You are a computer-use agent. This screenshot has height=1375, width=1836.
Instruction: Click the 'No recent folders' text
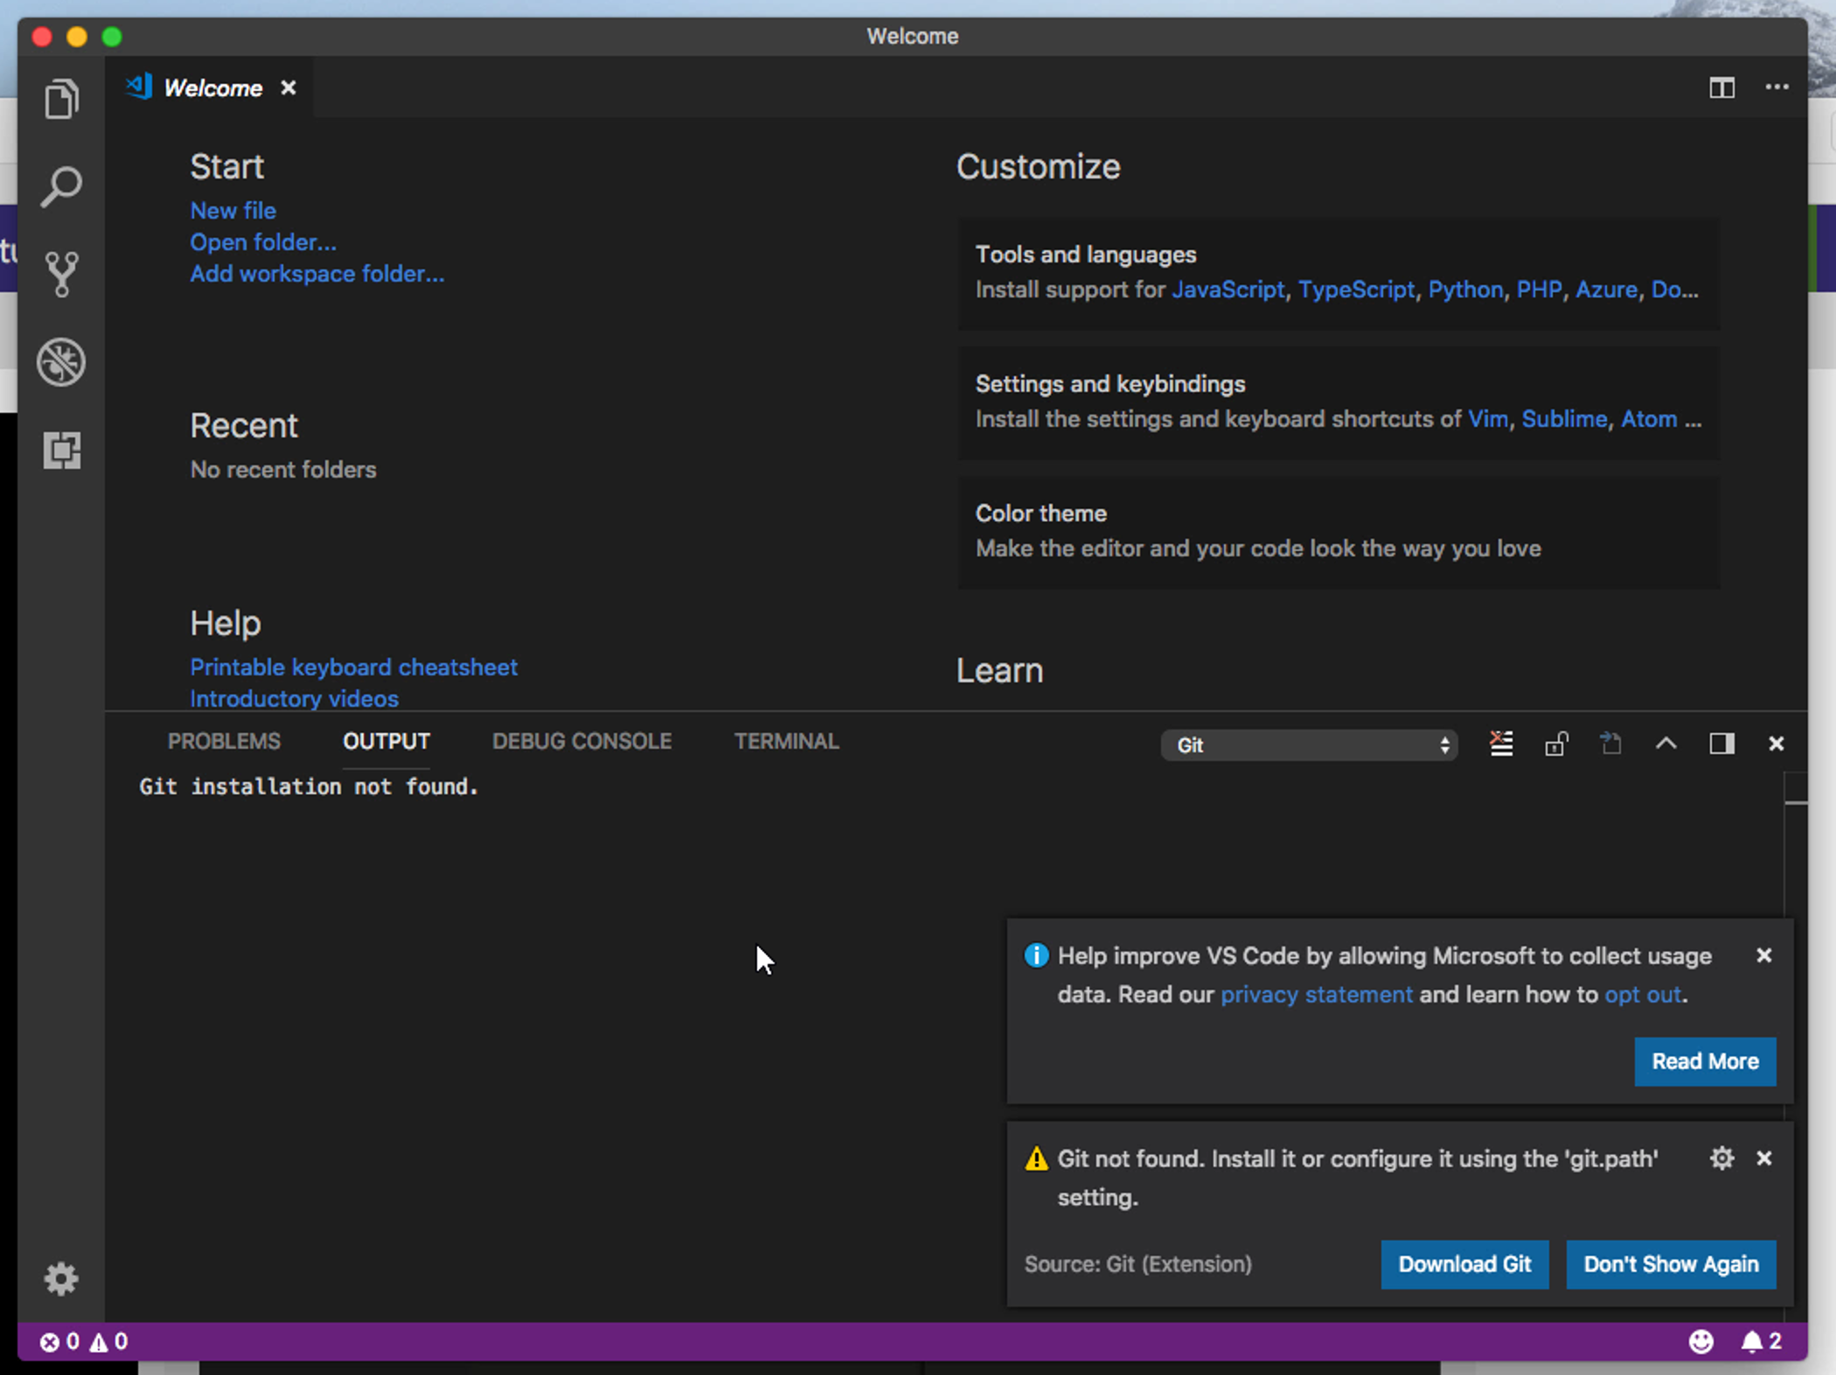click(283, 470)
